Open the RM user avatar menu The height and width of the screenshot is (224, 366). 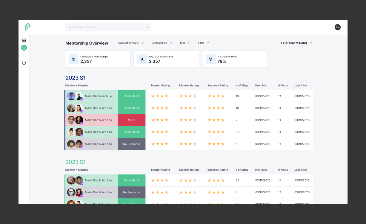pyautogui.click(x=338, y=27)
